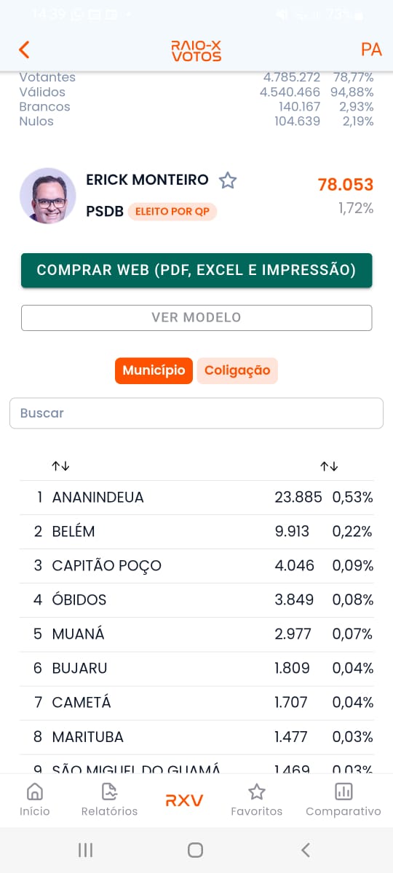
Task: Tap the orange back arrow
Action: coord(24,49)
